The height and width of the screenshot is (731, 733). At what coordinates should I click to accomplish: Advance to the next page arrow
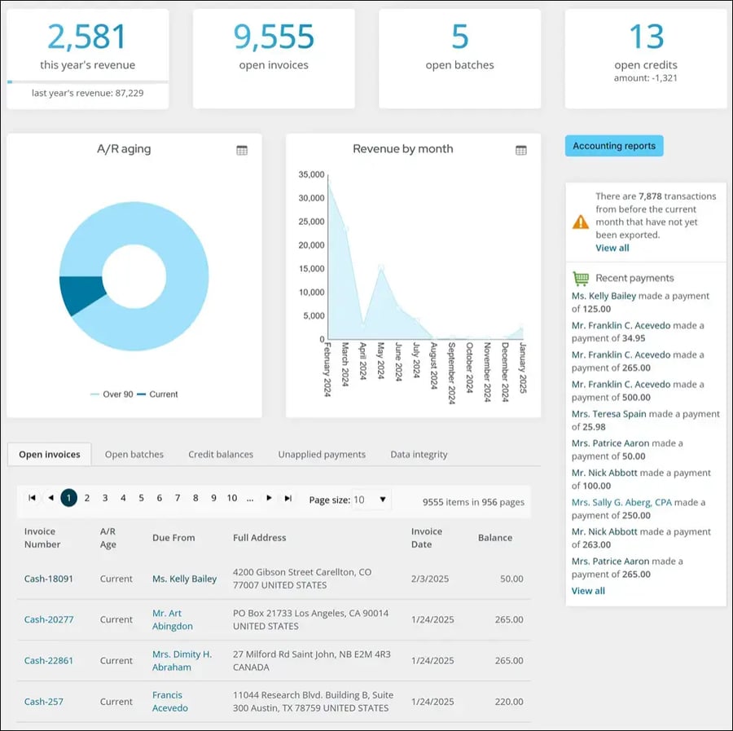click(x=269, y=499)
